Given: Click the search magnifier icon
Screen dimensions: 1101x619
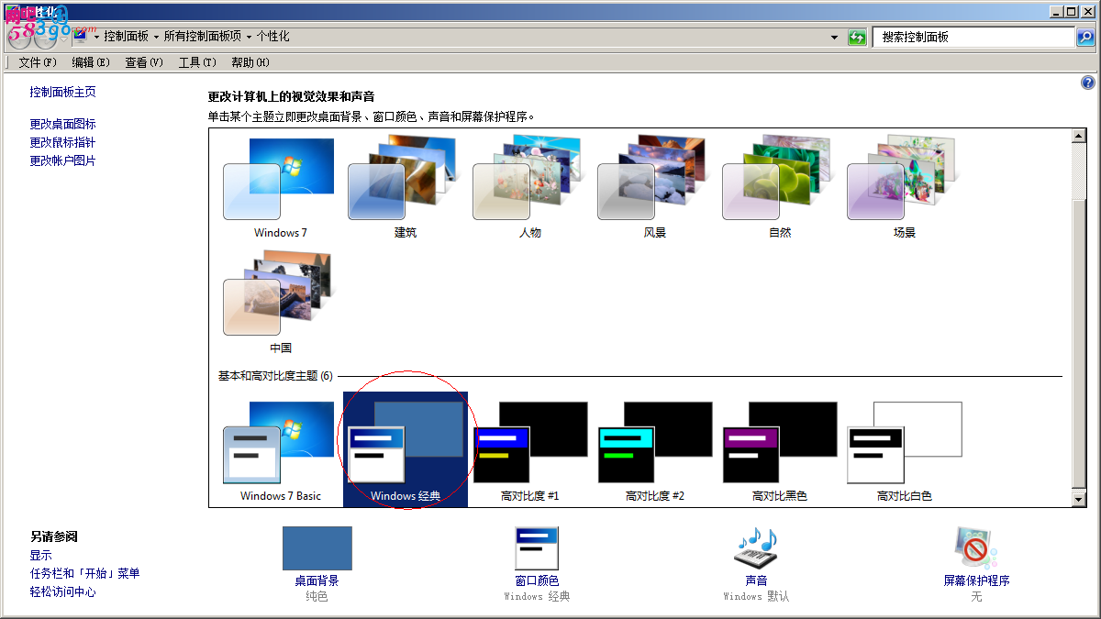Looking at the screenshot, I should pos(1085,37).
